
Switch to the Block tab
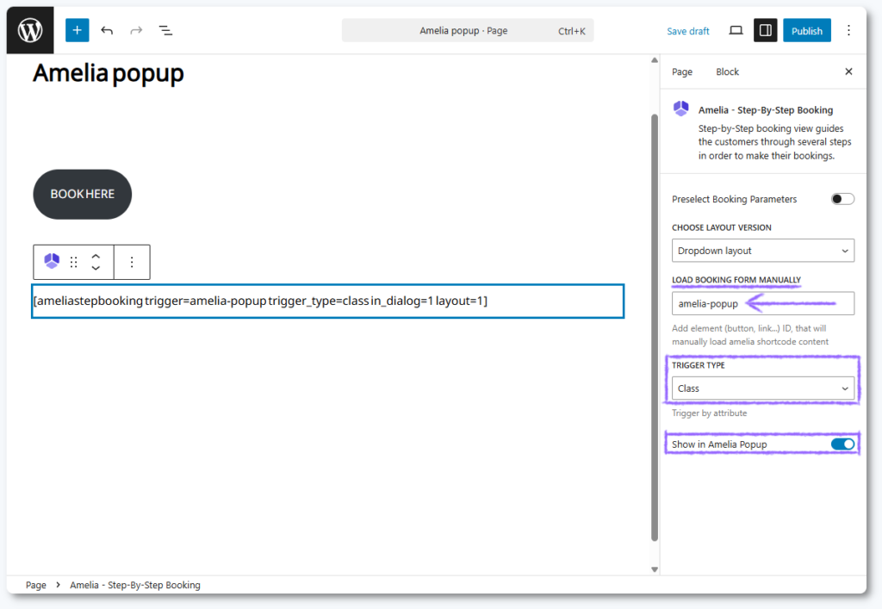tap(727, 71)
